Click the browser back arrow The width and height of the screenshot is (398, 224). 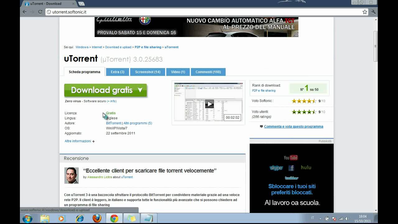click(25, 12)
